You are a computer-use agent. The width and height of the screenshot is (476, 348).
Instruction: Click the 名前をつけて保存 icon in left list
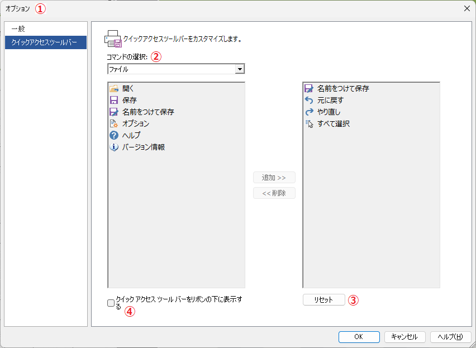coord(114,111)
